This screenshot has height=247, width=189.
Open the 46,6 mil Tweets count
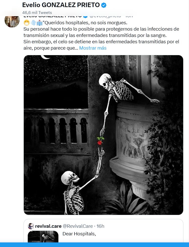37,12
